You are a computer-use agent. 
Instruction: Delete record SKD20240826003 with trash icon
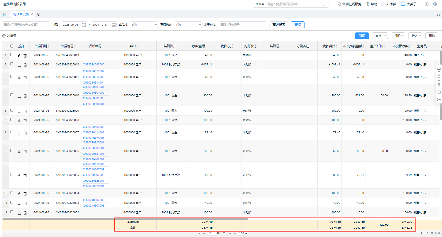(25, 203)
